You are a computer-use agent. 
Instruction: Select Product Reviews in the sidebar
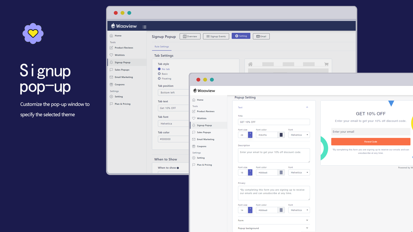[x=205, y=111]
